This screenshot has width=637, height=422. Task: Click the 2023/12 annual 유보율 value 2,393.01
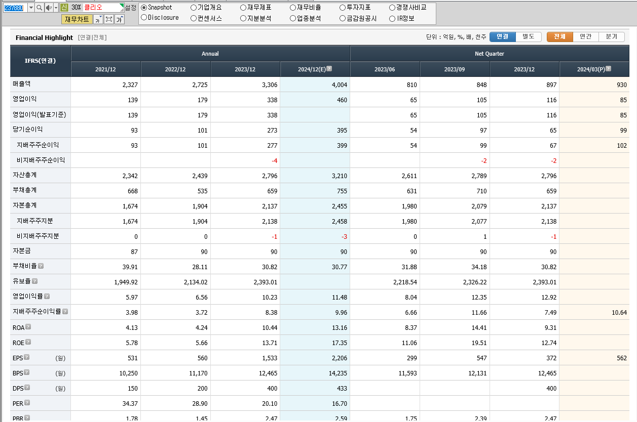pyautogui.click(x=266, y=282)
